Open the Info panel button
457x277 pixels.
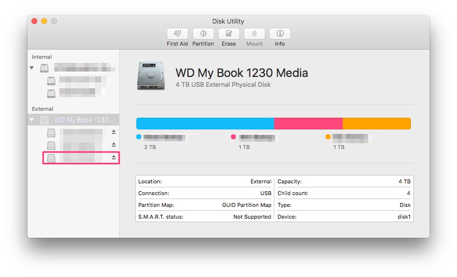[x=280, y=34]
